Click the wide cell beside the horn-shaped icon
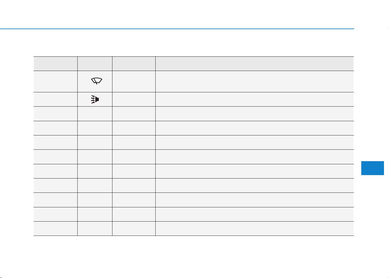388x278 pixels. tap(254, 99)
